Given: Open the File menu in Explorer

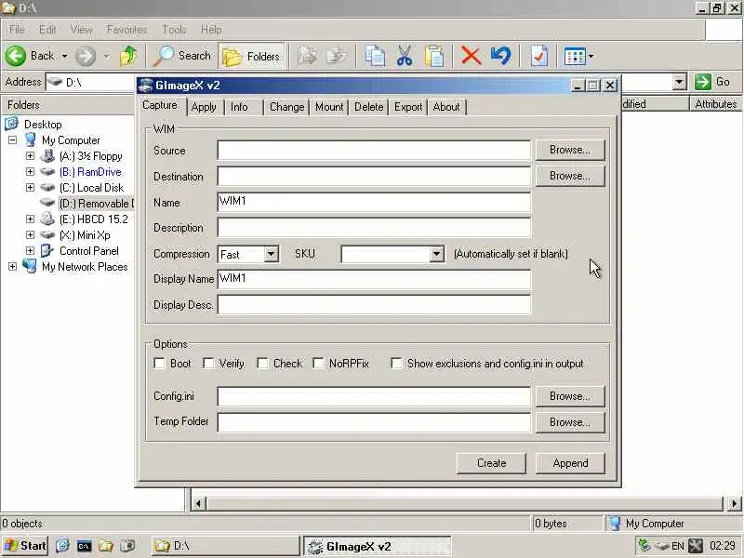Looking at the screenshot, I should [17, 30].
